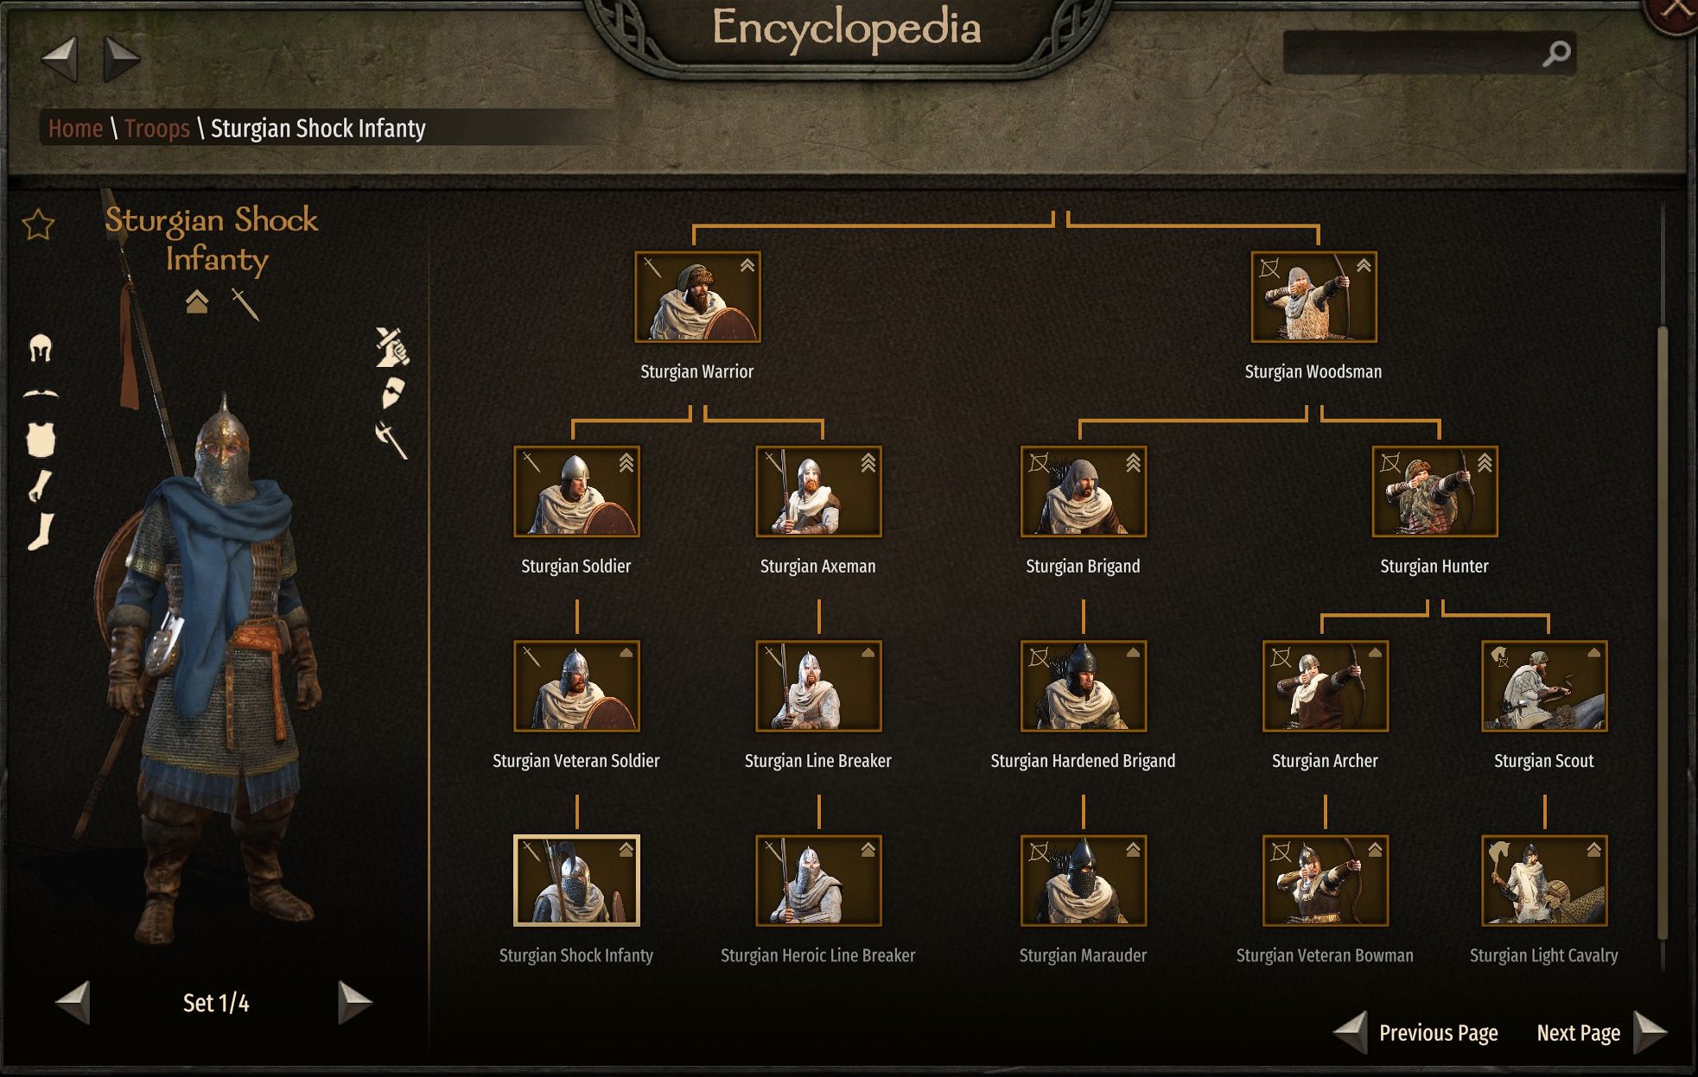Bookmark troop with the favorite star icon
The width and height of the screenshot is (1698, 1077).
38,225
